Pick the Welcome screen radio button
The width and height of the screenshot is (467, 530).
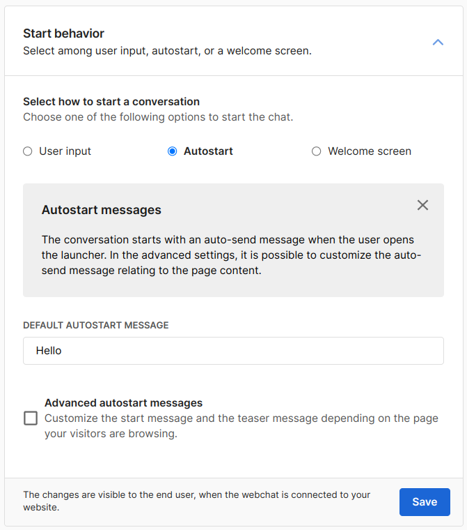click(x=317, y=151)
